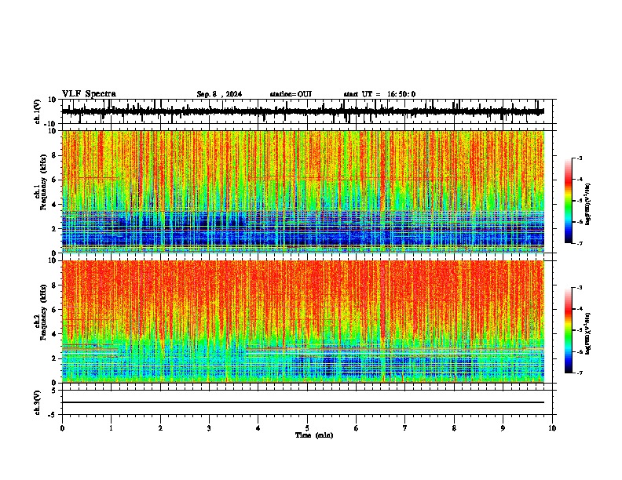Click the "3" tick on the time axis
The width and height of the screenshot is (622, 480).
click(x=209, y=428)
